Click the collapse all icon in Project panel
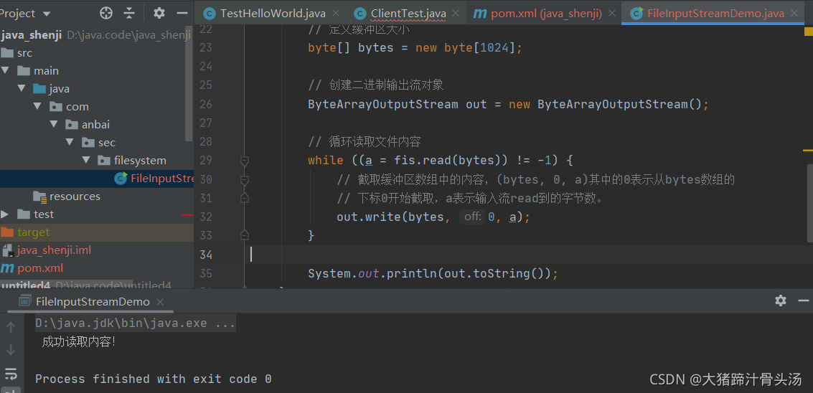This screenshot has width=813, height=393. [x=130, y=13]
